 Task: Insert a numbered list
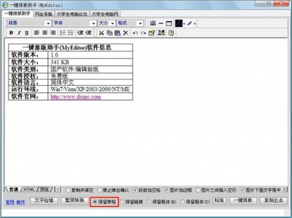pos(62,33)
